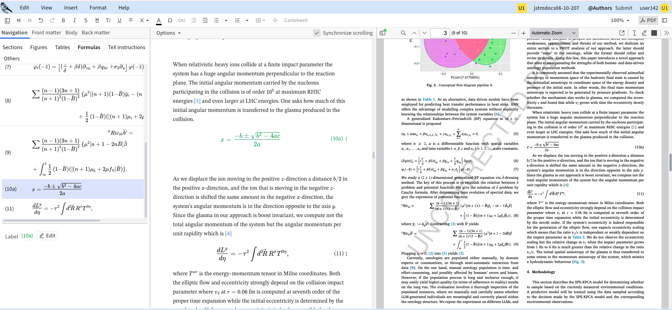672x310 pixels.
Task: Toggle the PDF viewer sidebar icon
Action: point(383,33)
